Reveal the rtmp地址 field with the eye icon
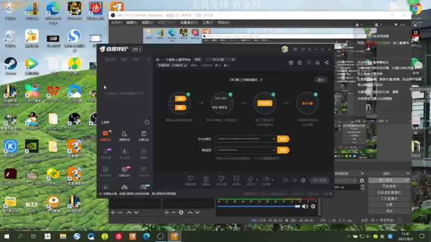Image resolution: width=431 pixels, height=242 pixels. [x=274, y=139]
